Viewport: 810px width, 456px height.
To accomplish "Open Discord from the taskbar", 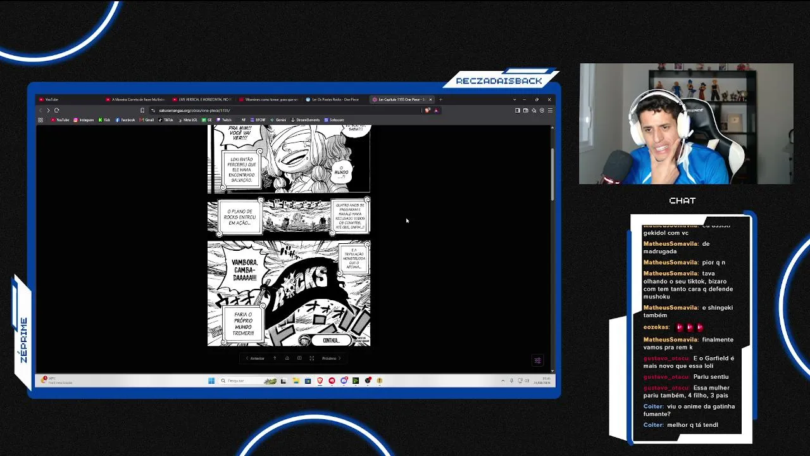I will 344,381.
